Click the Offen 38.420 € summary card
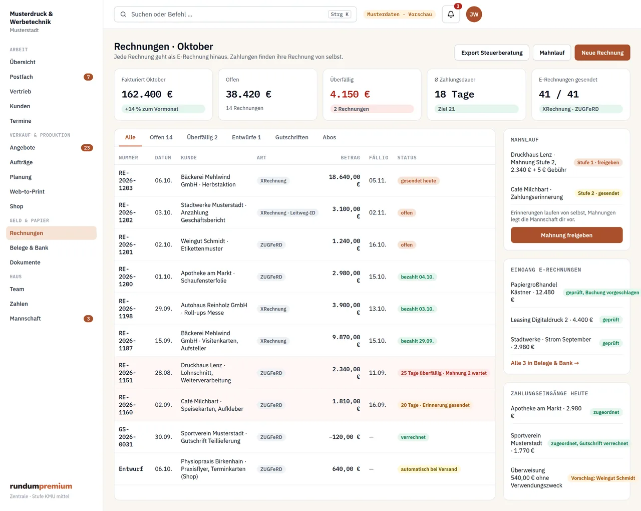The width and height of the screenshot is (641, 511). [x=268, y=95]
